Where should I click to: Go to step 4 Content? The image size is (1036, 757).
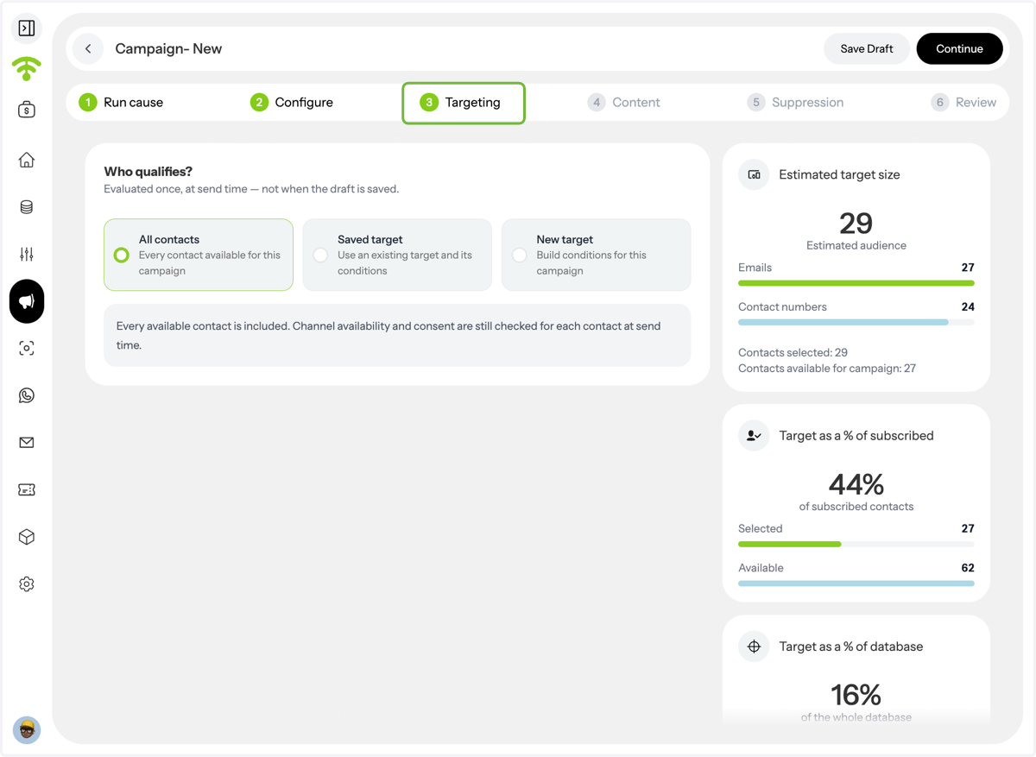[623, 102]
